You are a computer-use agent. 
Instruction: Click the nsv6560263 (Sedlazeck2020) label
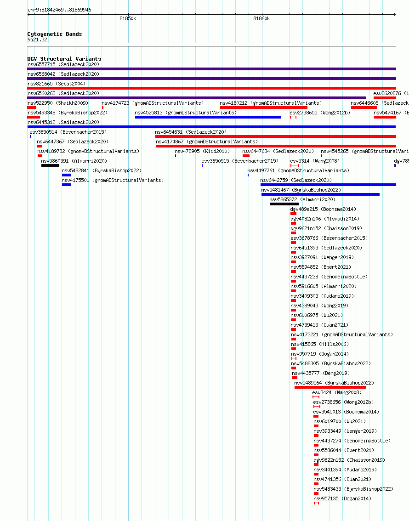coord(63,93)
